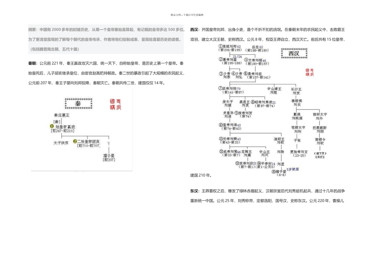The width and height of the screenshot is (374, 265).
Task: Click the header text at page top
Action: click(x=187, y=15)
